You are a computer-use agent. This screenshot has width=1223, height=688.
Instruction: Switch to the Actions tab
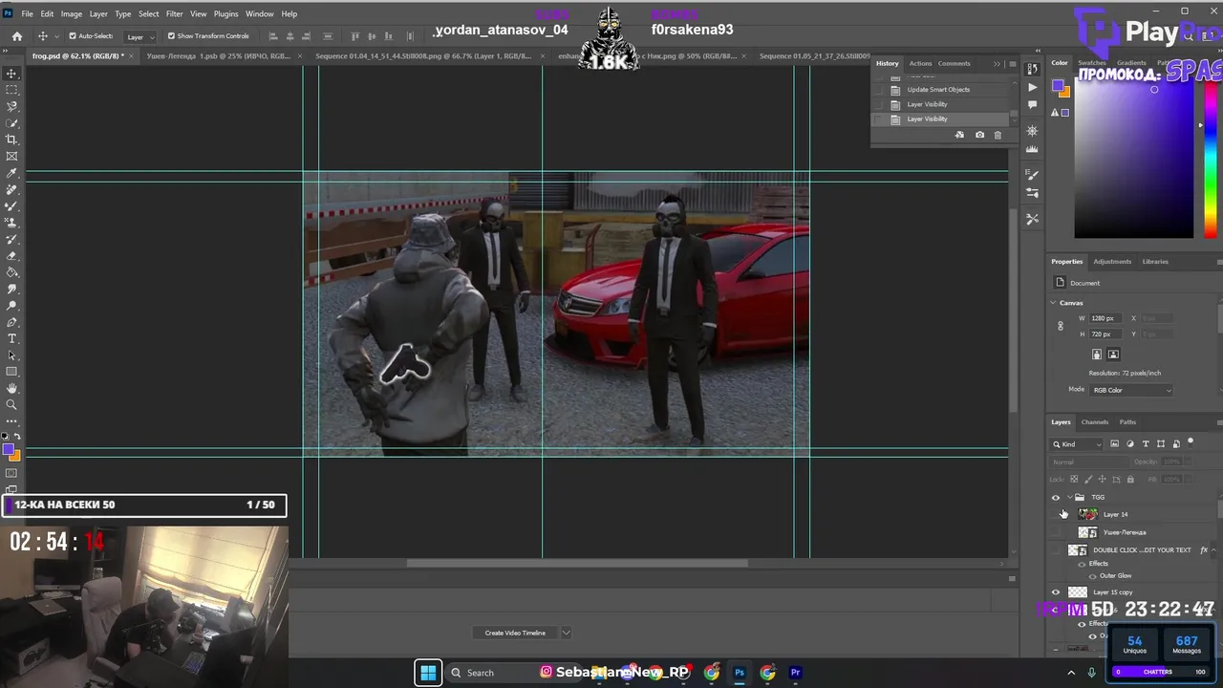tap(920, 64)
